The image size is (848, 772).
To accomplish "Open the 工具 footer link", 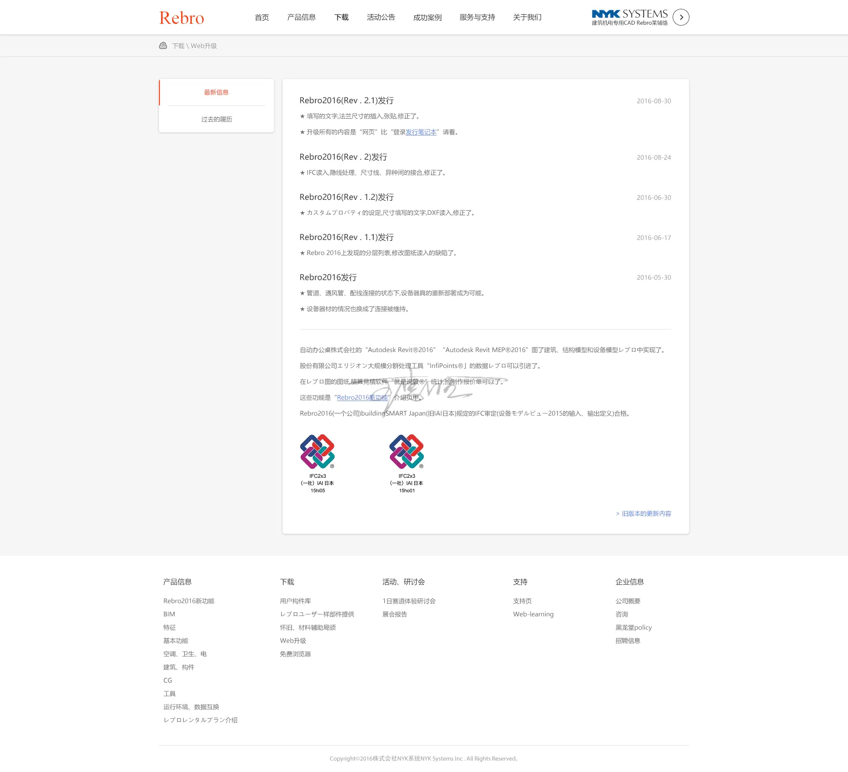I will click(170, 693).
